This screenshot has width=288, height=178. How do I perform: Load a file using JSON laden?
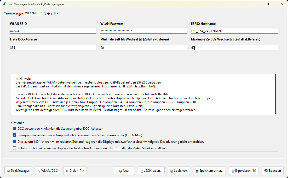pos(151,171)
